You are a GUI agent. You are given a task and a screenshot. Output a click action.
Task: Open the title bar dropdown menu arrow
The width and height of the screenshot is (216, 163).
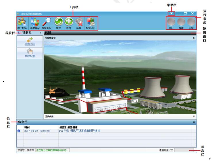171,13
